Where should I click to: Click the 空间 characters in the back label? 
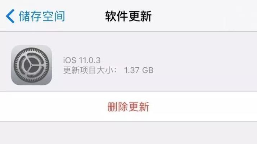54,16
